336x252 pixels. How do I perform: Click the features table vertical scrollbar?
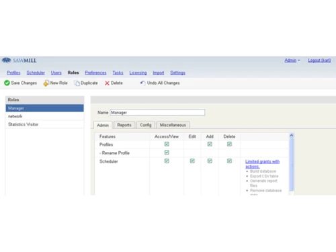pos(292,165)
